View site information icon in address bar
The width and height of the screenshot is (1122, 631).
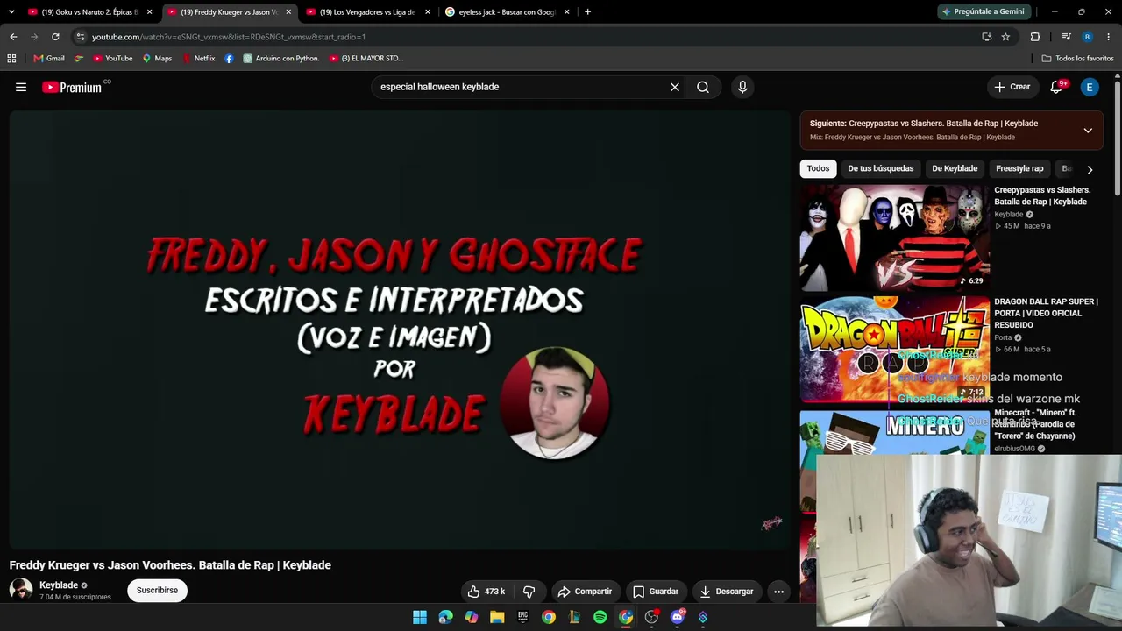pos(80,37)
